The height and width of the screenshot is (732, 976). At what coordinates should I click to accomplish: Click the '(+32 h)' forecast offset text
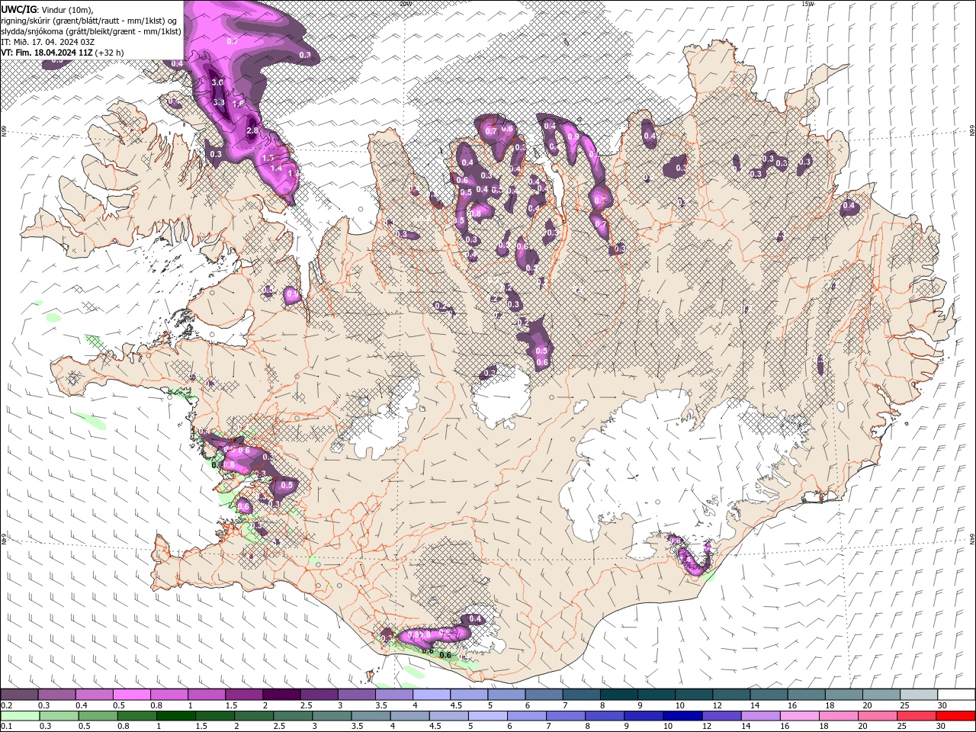point(110,53)
